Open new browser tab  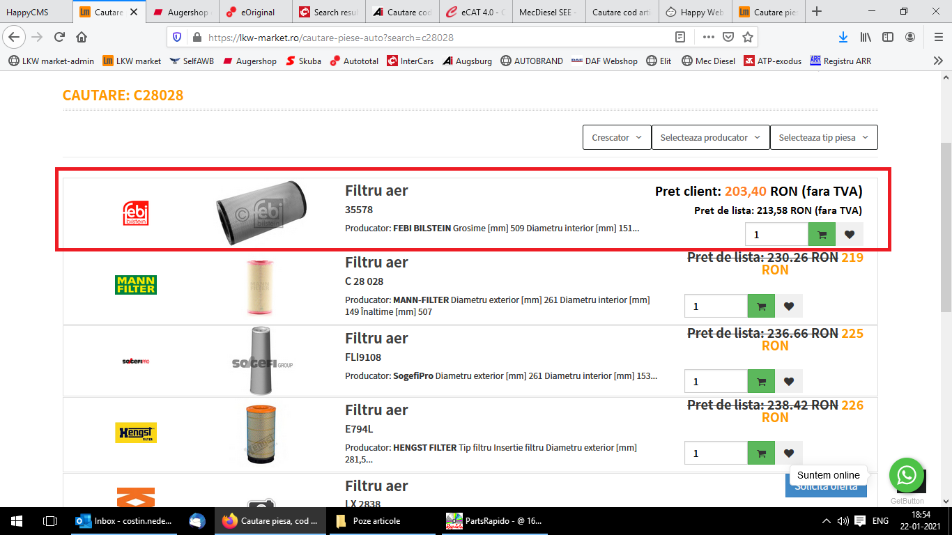coord(817,12)
